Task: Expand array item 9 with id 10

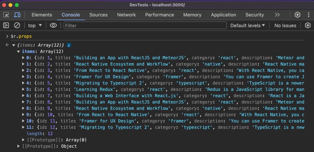Action: [24, 115]
